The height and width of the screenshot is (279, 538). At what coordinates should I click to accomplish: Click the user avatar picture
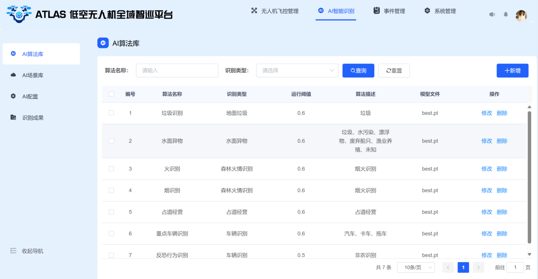(521, 16)
